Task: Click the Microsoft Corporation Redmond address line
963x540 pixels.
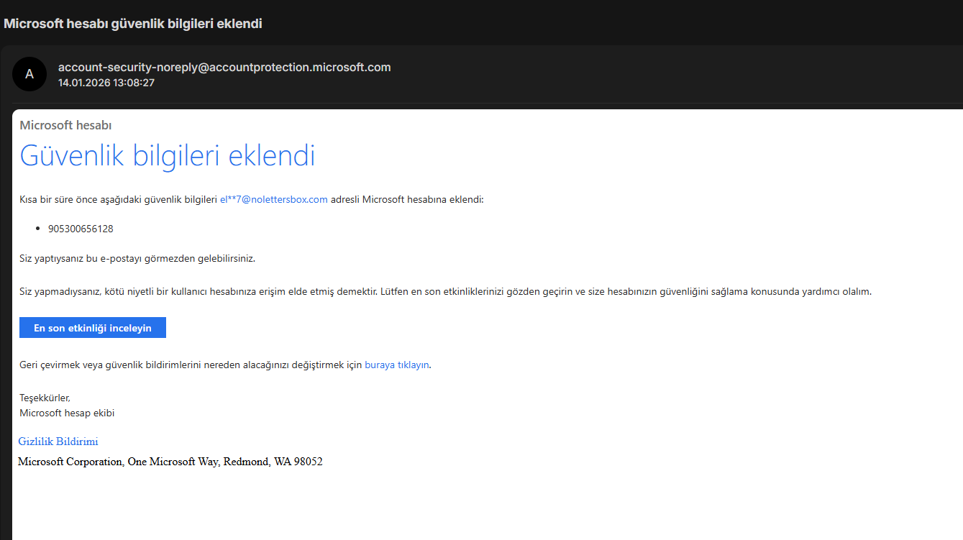Action: coord(170,462)
